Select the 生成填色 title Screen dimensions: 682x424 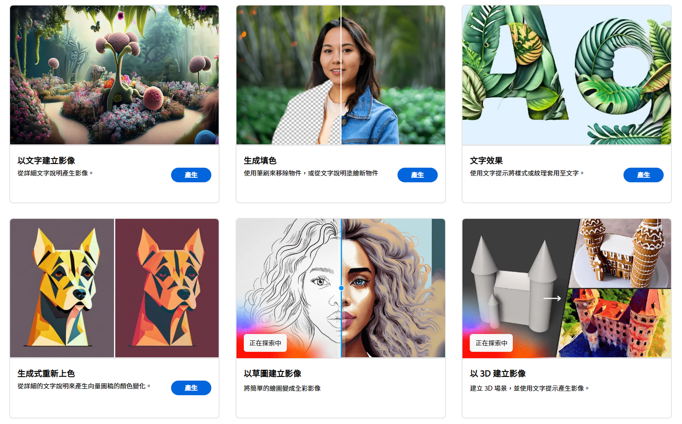pyautogui.click(x=260, y=160)
